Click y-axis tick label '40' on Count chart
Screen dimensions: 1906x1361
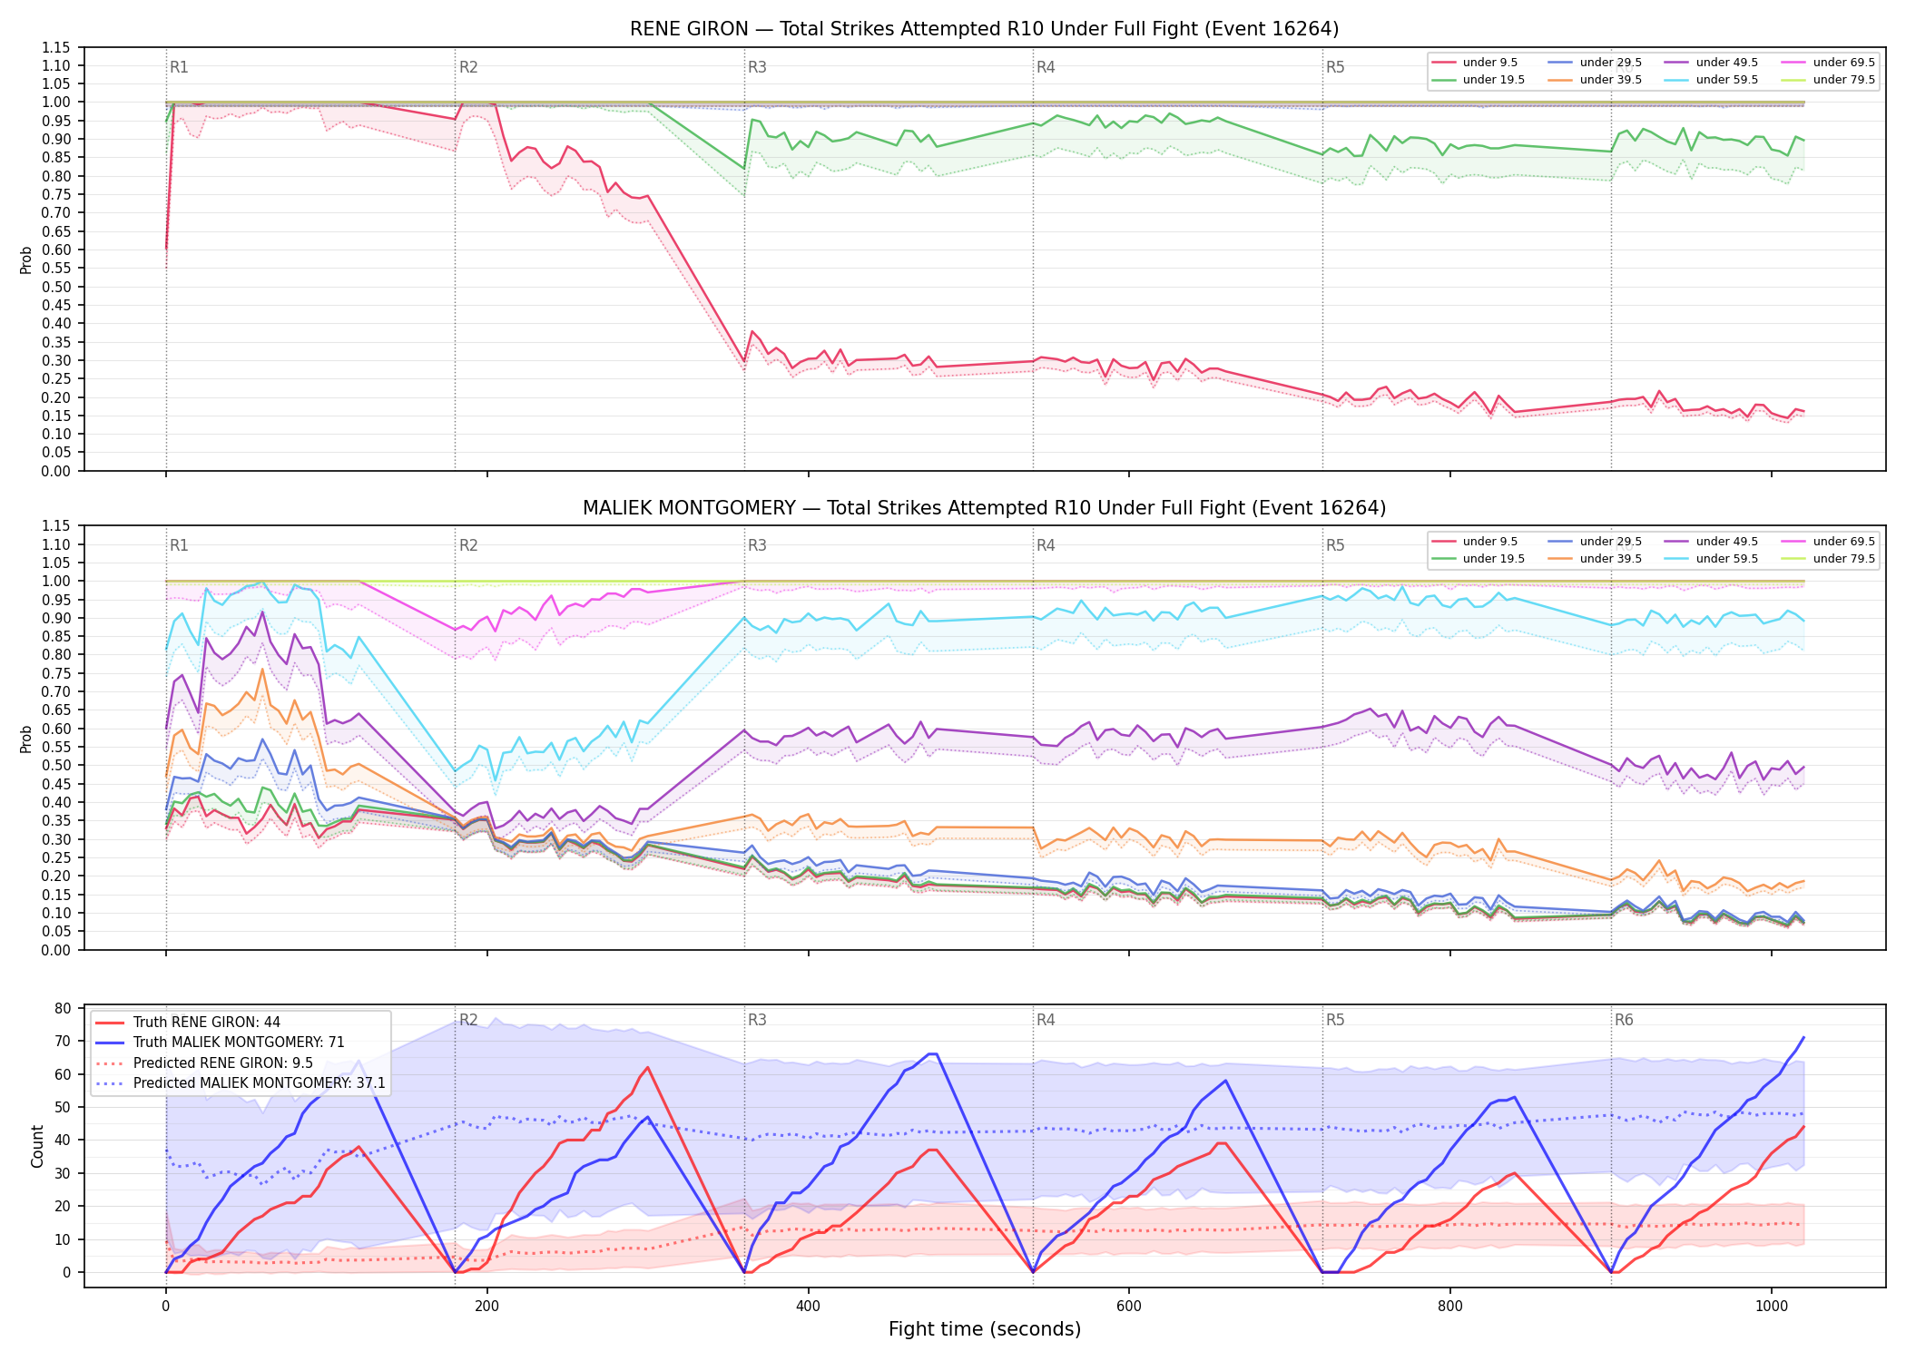(x=63, y=1141)
